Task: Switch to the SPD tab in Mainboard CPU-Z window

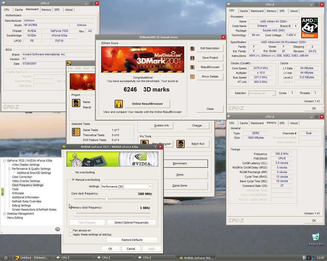Action: pyautogui.click(x=57, y=10)
